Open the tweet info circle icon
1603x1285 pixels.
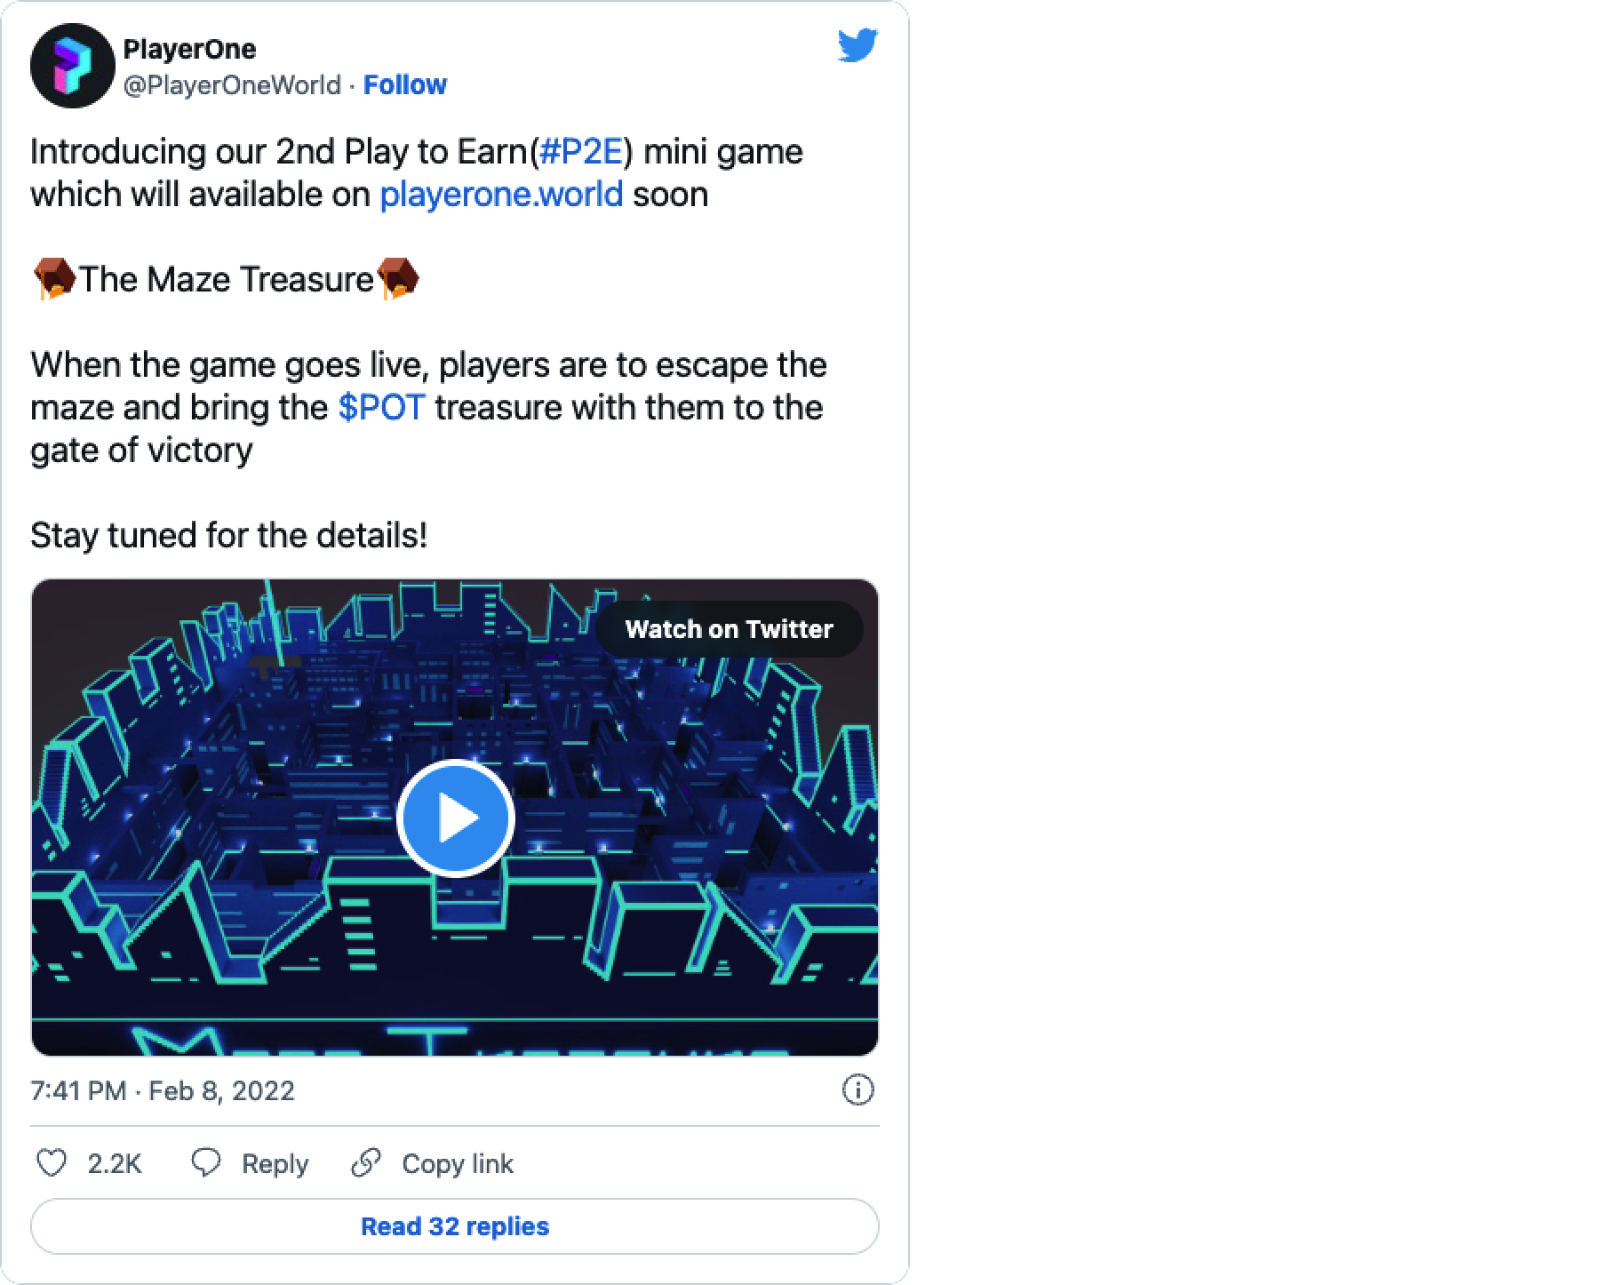(x=857, y=1089)
